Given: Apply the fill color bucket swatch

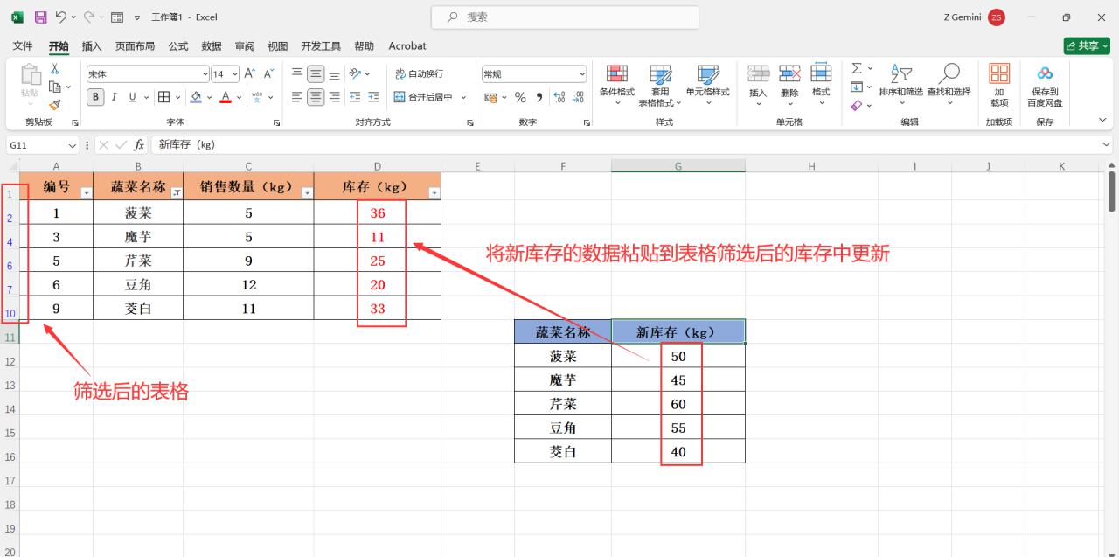Looking at the screenshot, I should (x=197, y=97).
